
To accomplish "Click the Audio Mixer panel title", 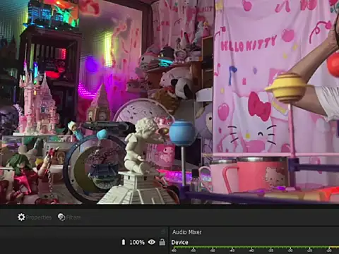I will (187, 232).
